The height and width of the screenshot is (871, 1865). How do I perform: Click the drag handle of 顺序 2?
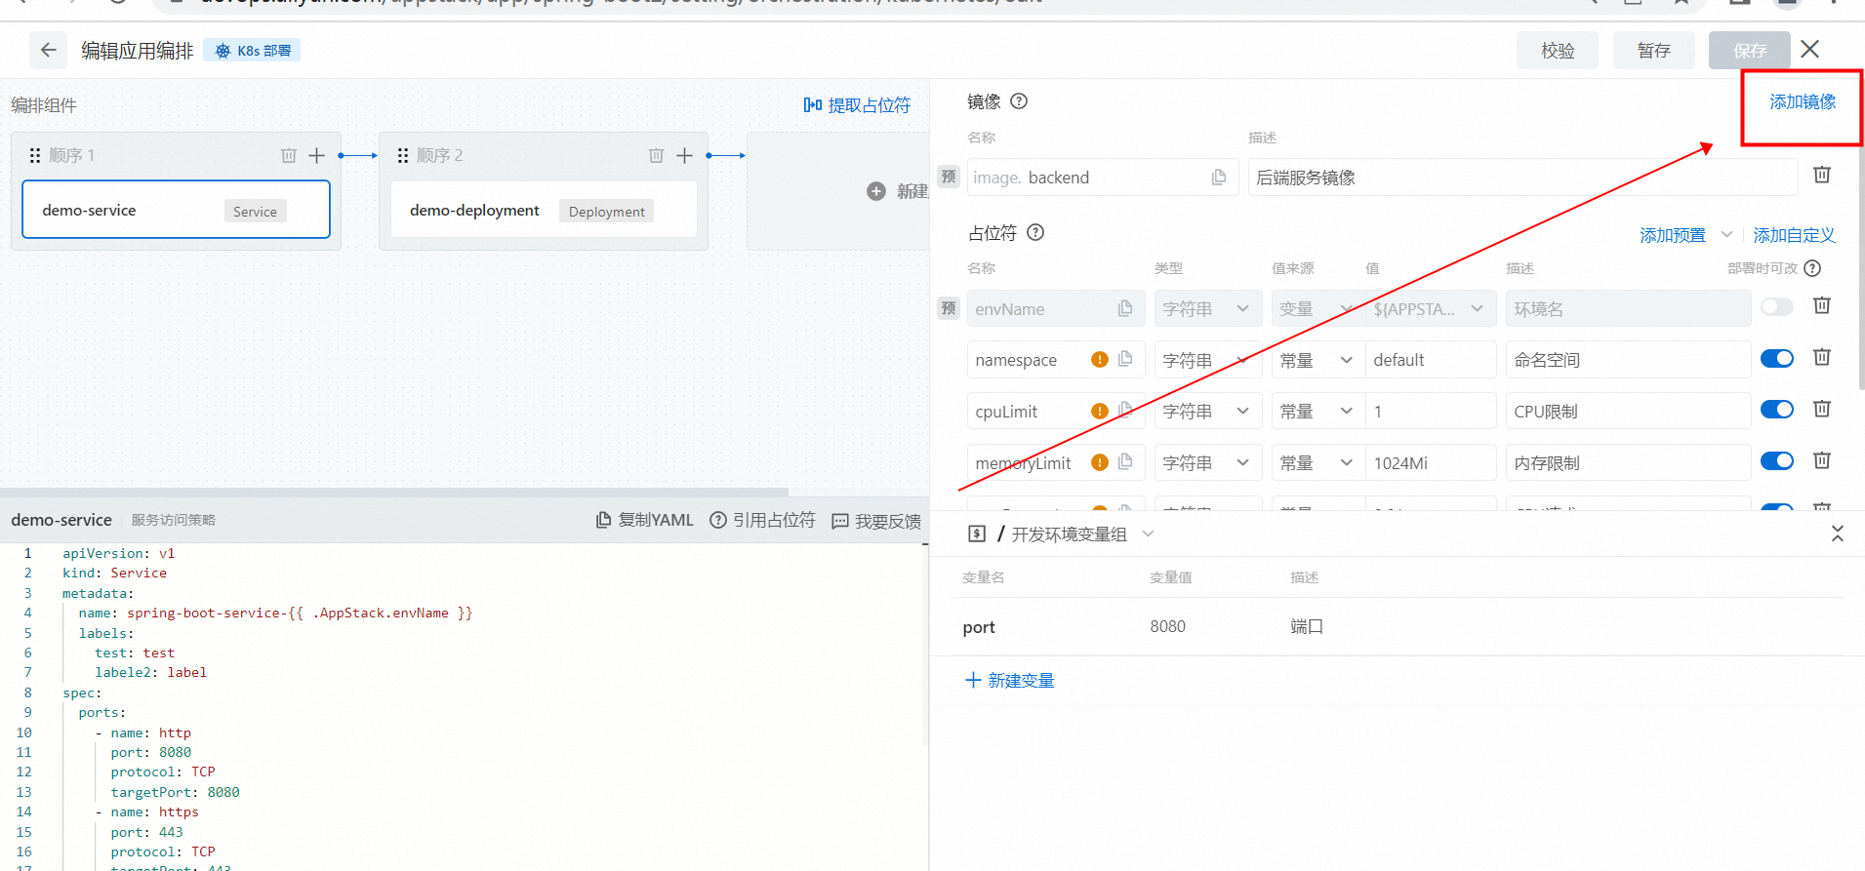pos(403,155)
